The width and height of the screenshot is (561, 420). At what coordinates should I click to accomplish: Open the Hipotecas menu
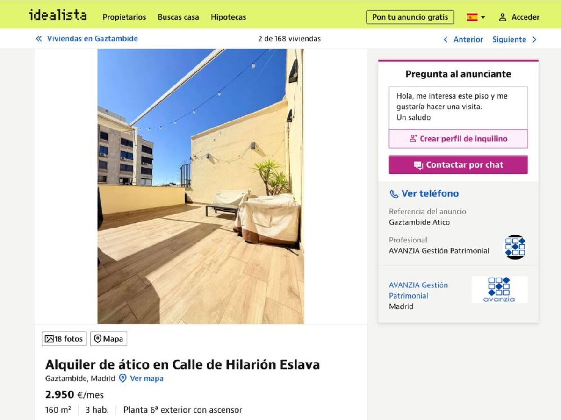click(x=228, y=17)
